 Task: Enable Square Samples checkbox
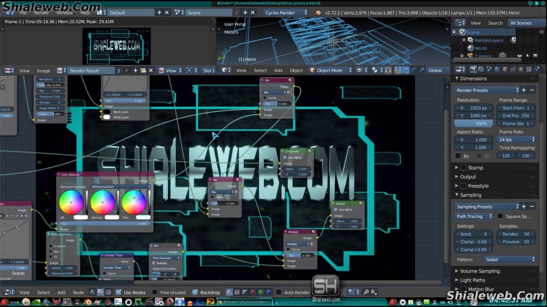pyautogui.click(x=500, y=216)
